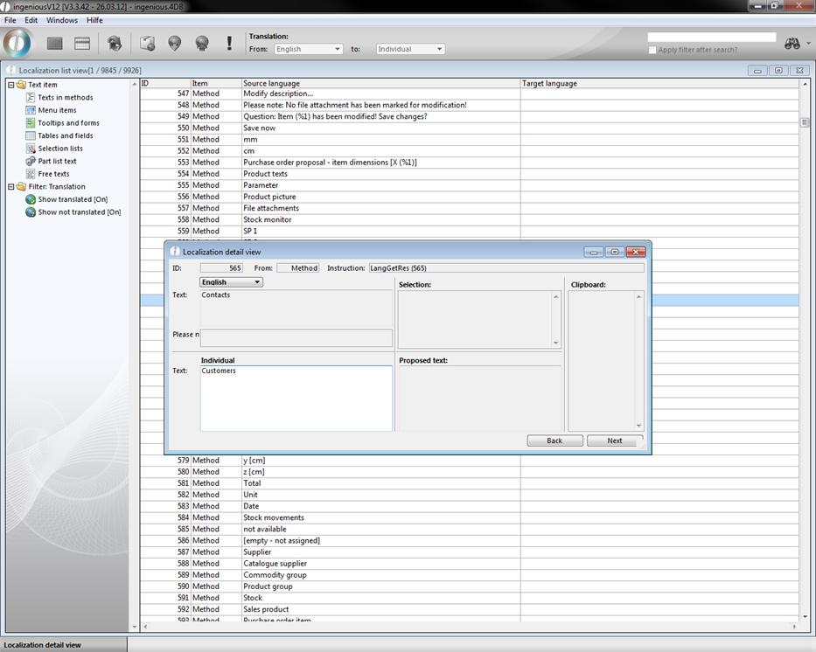Open the Menu items category
The height and width of the screenshot is (652, 816).
click(x=57, y=110)
